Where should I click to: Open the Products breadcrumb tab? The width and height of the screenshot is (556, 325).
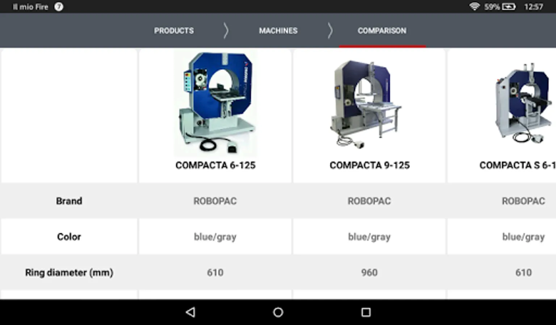point(174,31)
